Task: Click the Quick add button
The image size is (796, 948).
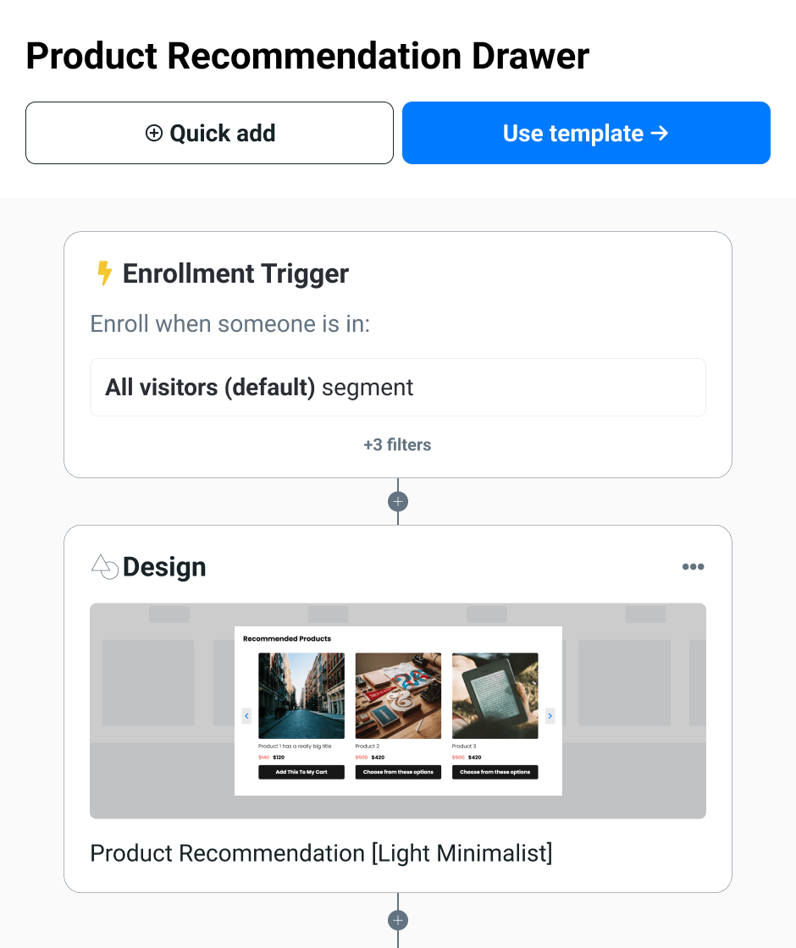Action: click(x=209, y=133)
